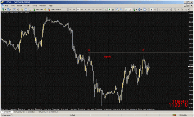
Task: Zoom out of the chart
Action: 121,10
